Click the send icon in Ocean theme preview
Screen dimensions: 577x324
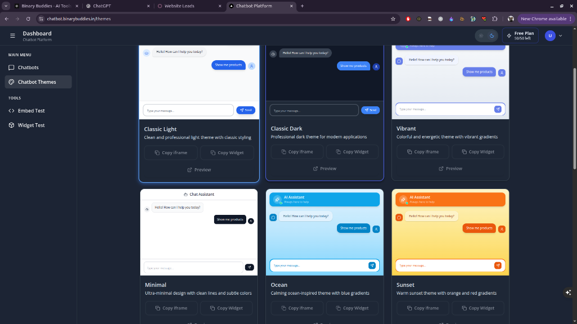pyautogui.click(x=372, y=265)
